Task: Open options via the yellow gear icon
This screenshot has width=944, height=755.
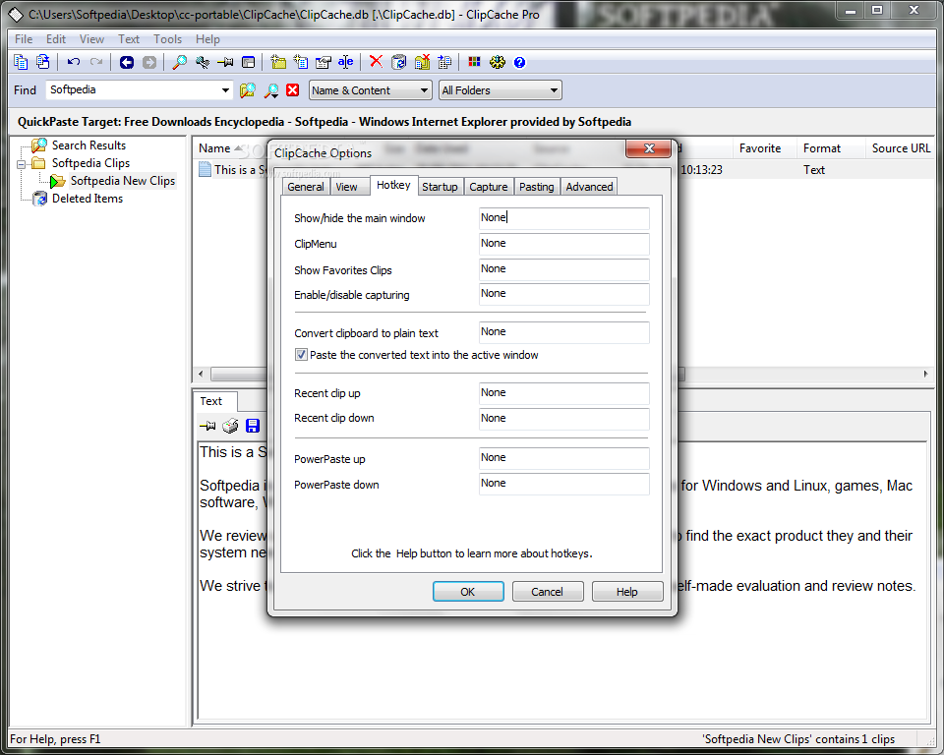Action: (498, 62)
